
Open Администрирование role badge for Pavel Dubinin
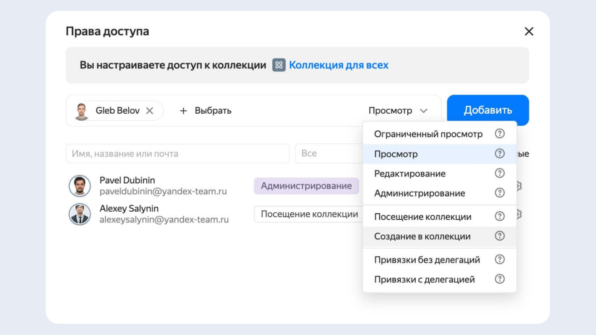(x=306, y=186)
